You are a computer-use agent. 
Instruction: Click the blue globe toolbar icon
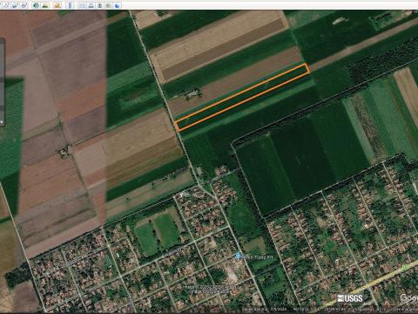[x=117, y=5]
